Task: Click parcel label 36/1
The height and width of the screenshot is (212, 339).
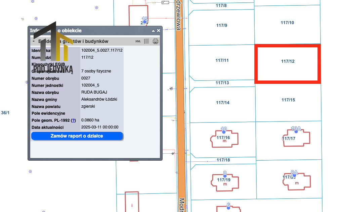Action: click(5, 113)
